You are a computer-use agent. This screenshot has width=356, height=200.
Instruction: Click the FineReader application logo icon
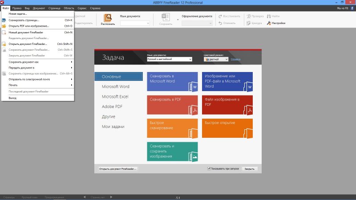(x=2, y=3)
